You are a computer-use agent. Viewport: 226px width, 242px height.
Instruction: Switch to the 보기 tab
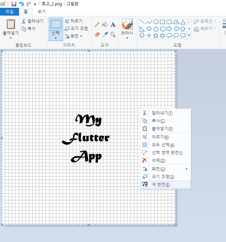pyautogui.click(x=41, y=12)
